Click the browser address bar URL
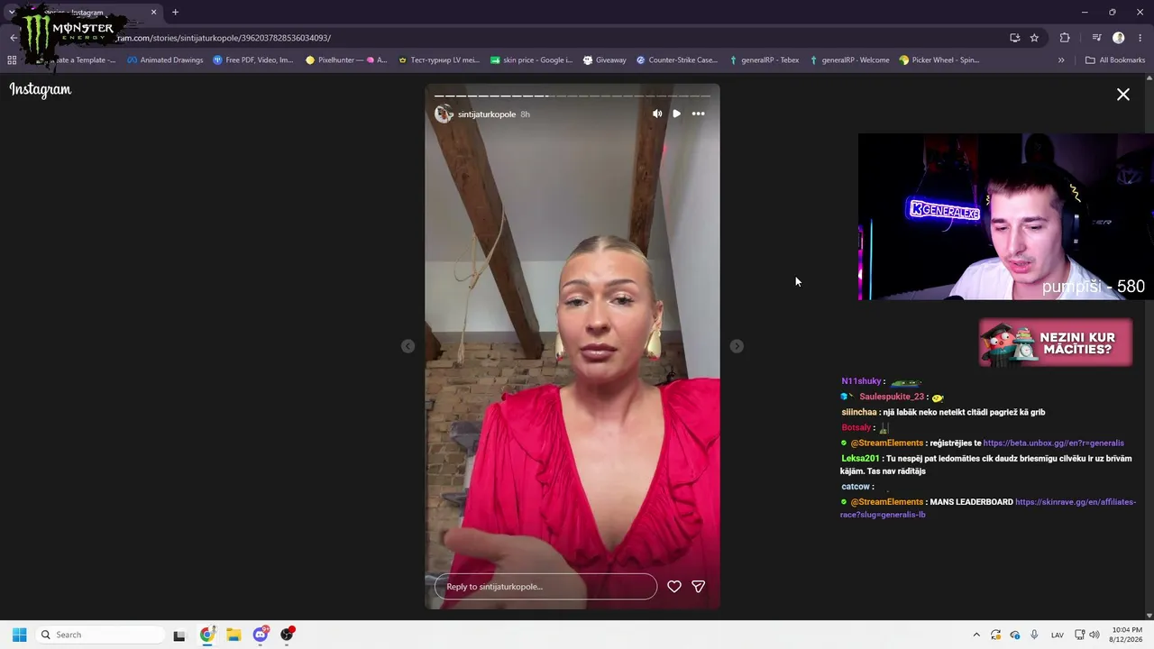The width and height of the screenshot is (1154, 649). pos(225,38)
